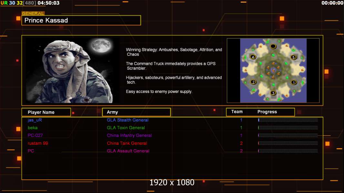Click the 04:50:03 clock overlay
The image size is (344, 193).
[48, 3]
